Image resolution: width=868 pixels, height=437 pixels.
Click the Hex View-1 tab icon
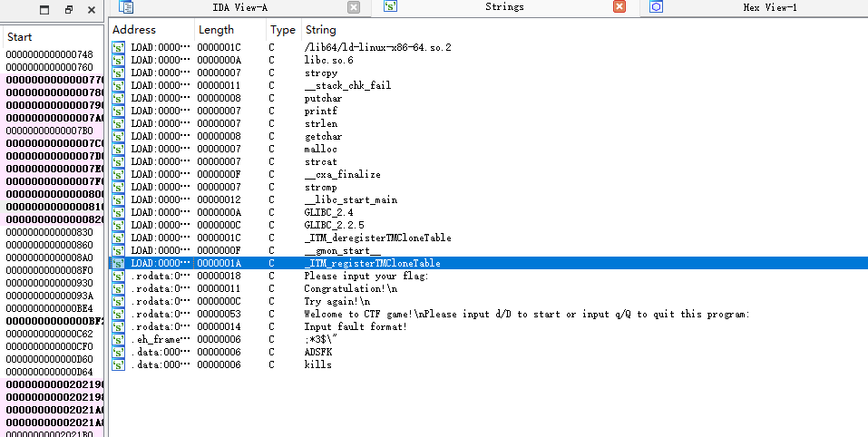656,6
